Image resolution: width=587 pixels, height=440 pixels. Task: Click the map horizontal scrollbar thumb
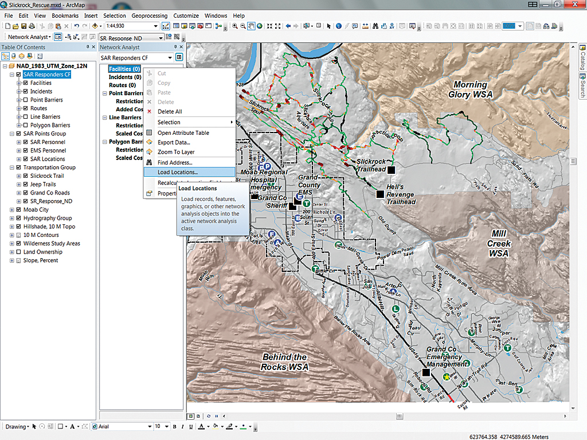point(400,416)
